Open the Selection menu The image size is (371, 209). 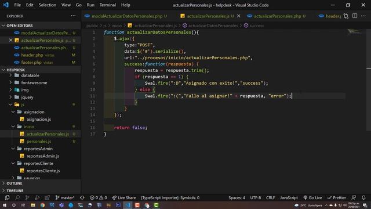point(48,5)
